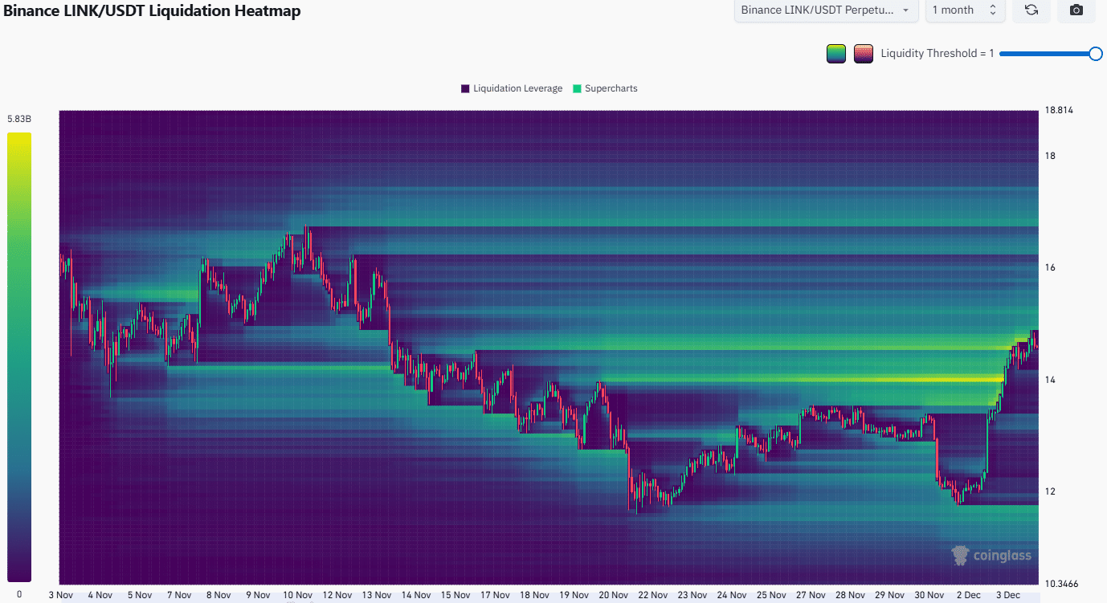Image resolution: width=1107 pixels, height=603 pixels.
Task: Take a chart screenshot with camera icon
Action: pos(1076,10)
